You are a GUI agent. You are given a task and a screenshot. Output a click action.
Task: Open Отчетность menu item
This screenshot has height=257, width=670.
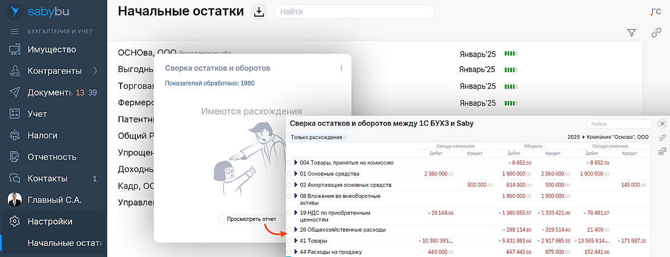(51, 157)
